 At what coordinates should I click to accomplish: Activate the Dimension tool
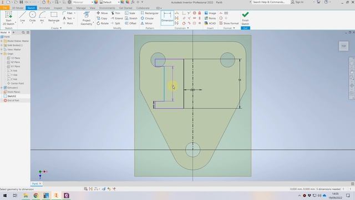[x=168, y=17]
